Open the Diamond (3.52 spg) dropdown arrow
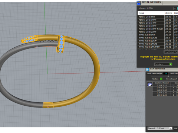Viewport: 178px width, 133px height. pyautogui.click(x=171, y=128)
